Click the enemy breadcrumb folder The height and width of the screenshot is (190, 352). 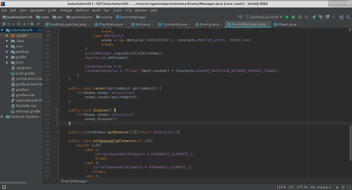coord(104,17)
